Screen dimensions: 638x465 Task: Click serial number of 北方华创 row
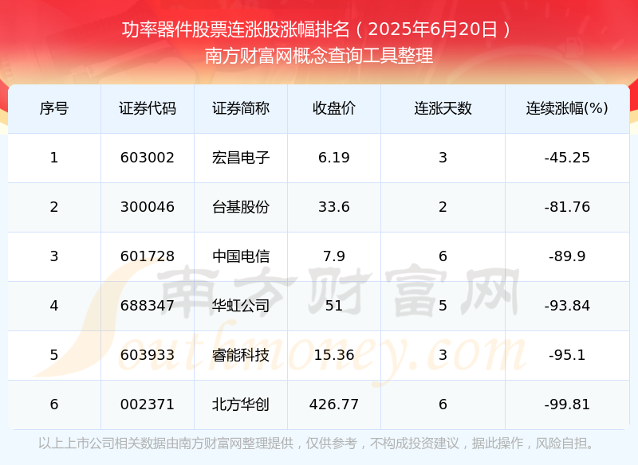(x=54, y=404)
